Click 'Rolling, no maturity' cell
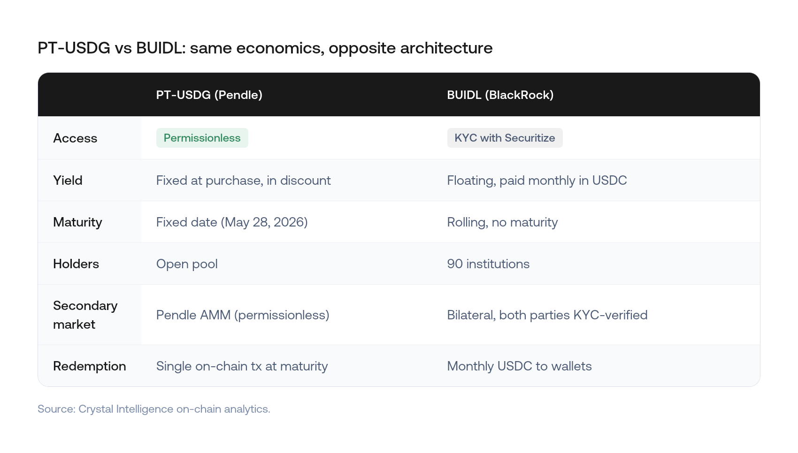 (503, 222)
